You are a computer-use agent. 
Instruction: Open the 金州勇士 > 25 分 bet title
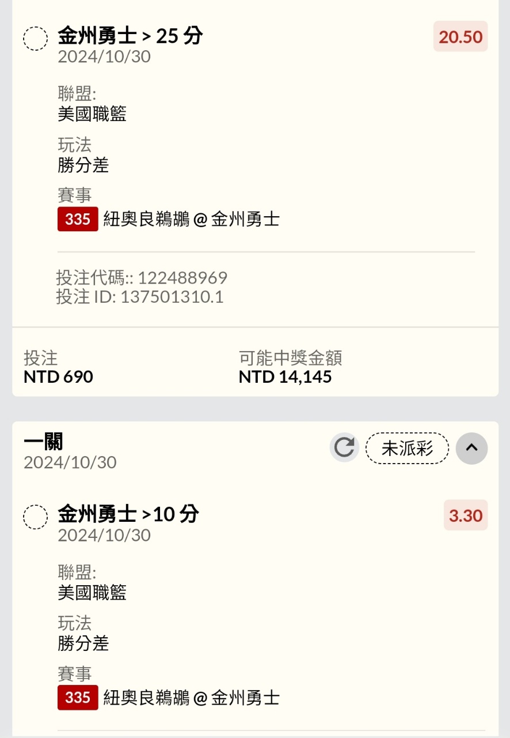click(130, 36)
